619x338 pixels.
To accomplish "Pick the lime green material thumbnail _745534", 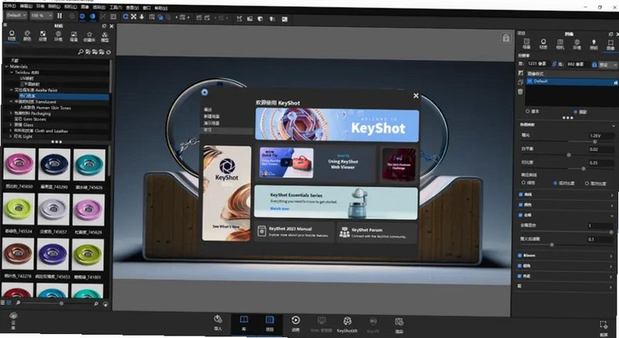I will 19,209.
